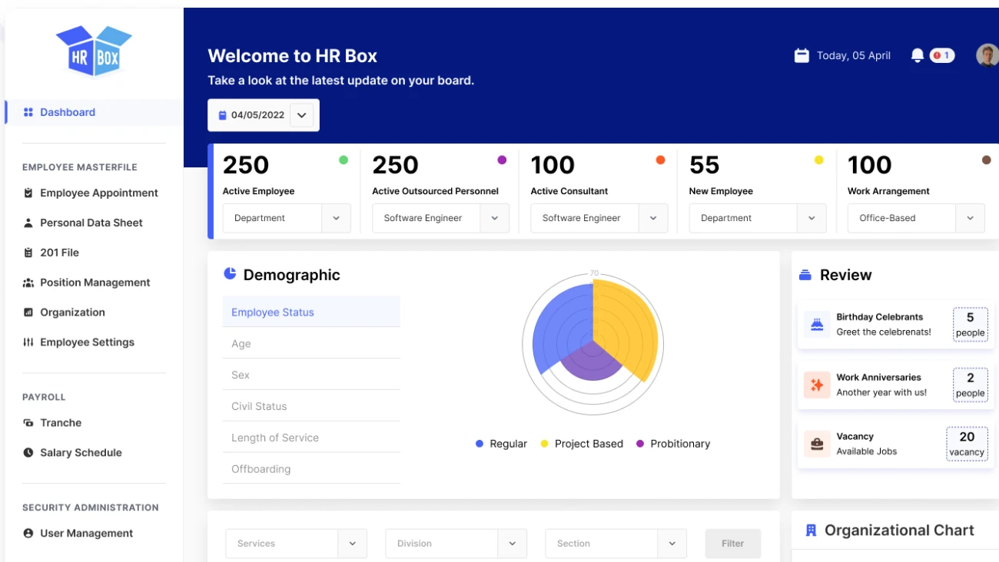Click the User Management person icon
The image size is (999, 562).
(28, 533)
